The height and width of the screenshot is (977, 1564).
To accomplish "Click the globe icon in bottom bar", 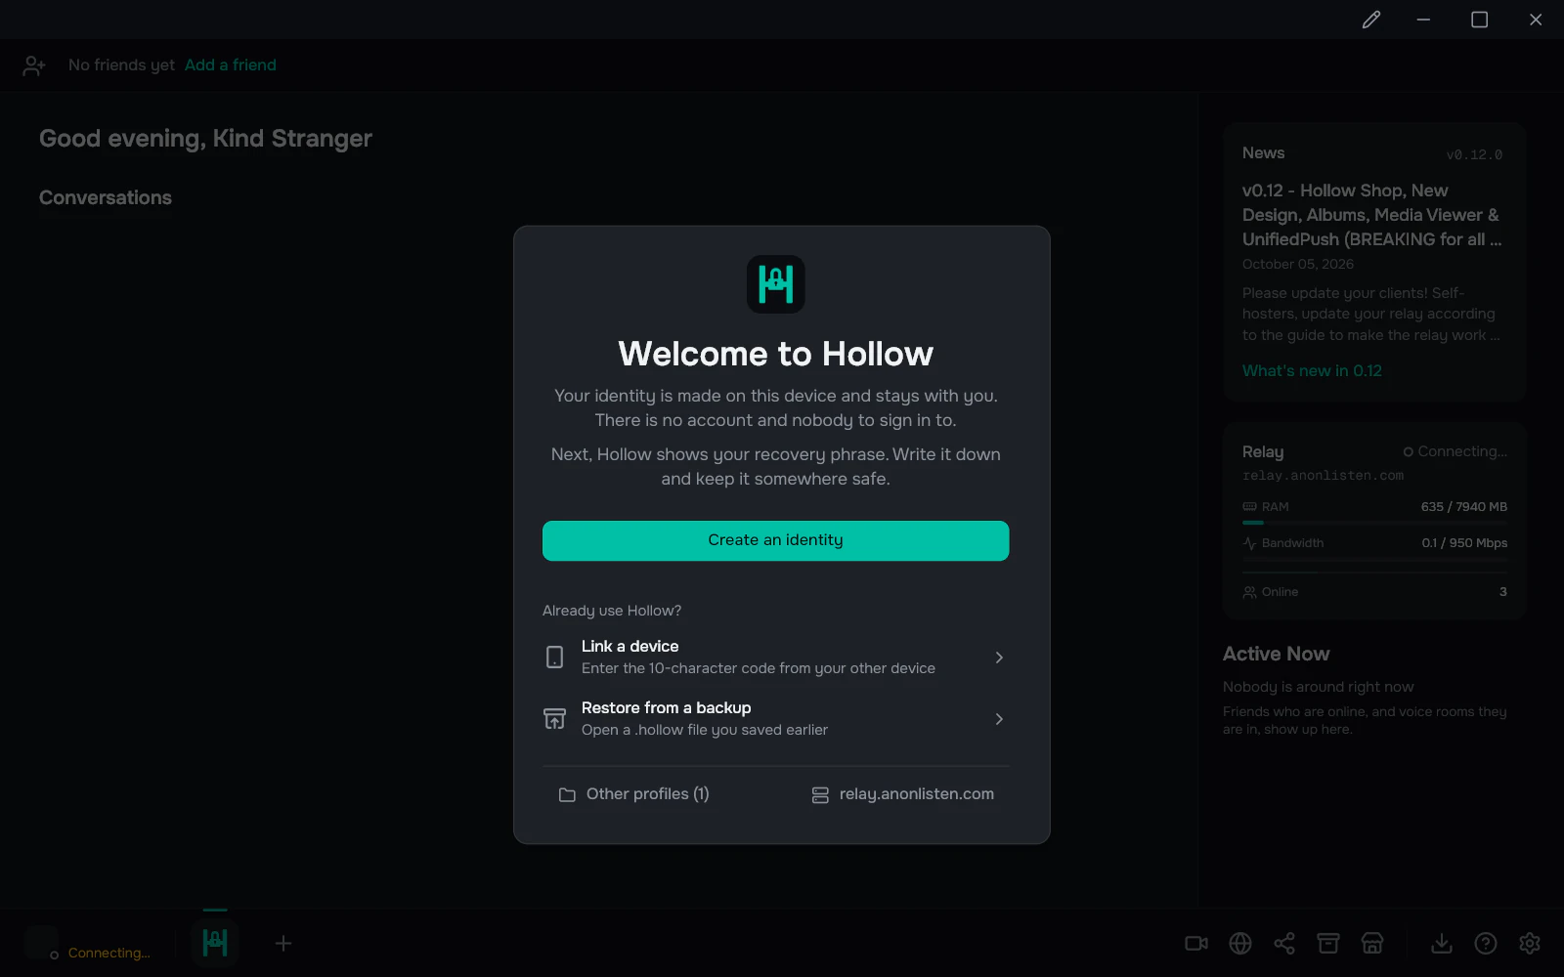I will point(1240,943).
